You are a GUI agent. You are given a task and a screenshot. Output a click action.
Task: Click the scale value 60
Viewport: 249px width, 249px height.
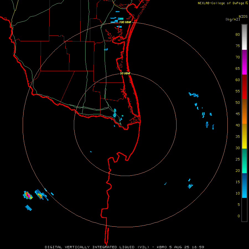[238, 80]
